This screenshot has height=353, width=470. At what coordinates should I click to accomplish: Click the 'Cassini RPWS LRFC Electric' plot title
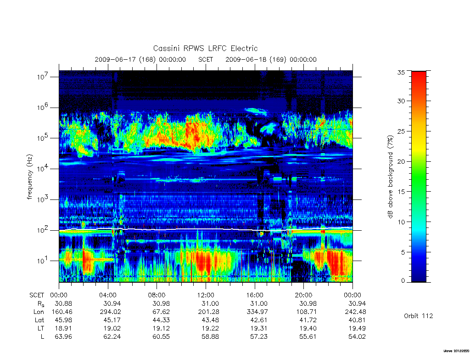tap(205, 48)
